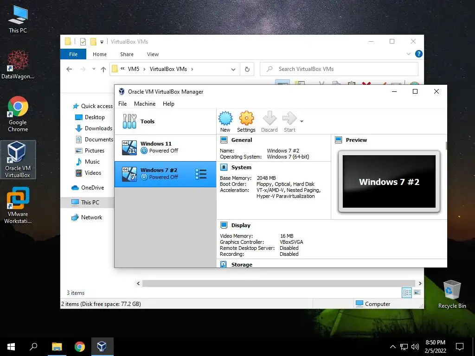The height and width of the screenshot is (356, 475).
Task: Open Settings for the selected VM
Action: 246,122
